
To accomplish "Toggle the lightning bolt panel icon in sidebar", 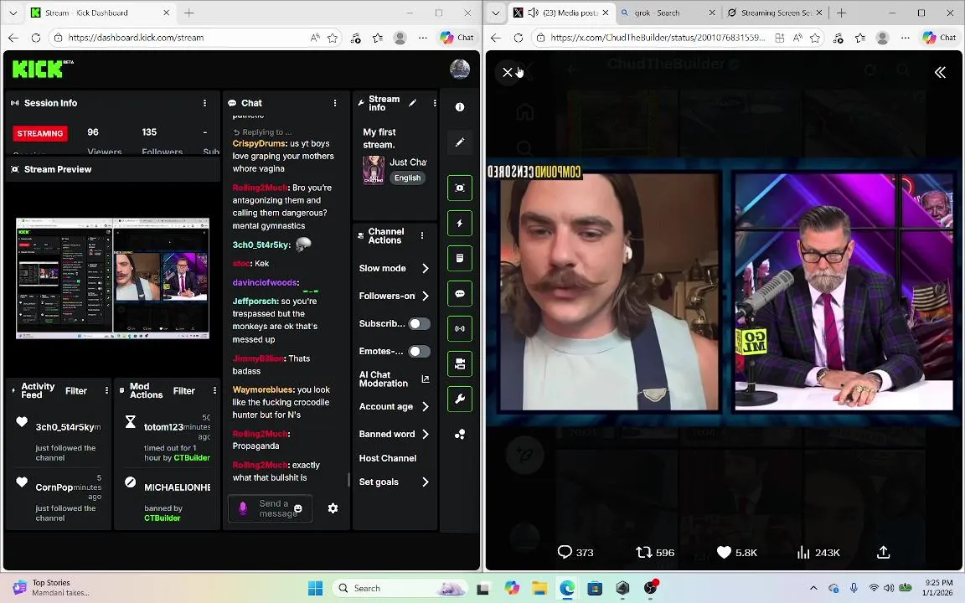I will pos(460,223).
